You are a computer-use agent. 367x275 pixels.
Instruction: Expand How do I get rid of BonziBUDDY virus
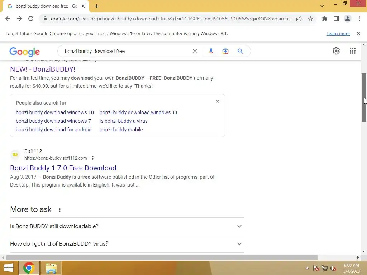pyautogui.click(x=127, y=244)
